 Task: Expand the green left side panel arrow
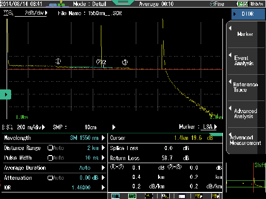pyautogui.click(x=6, y=94)
